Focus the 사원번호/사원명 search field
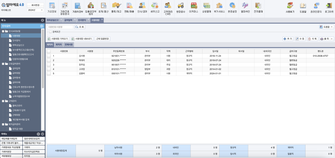This screenshot has width=335, height=158. (60, 27)
